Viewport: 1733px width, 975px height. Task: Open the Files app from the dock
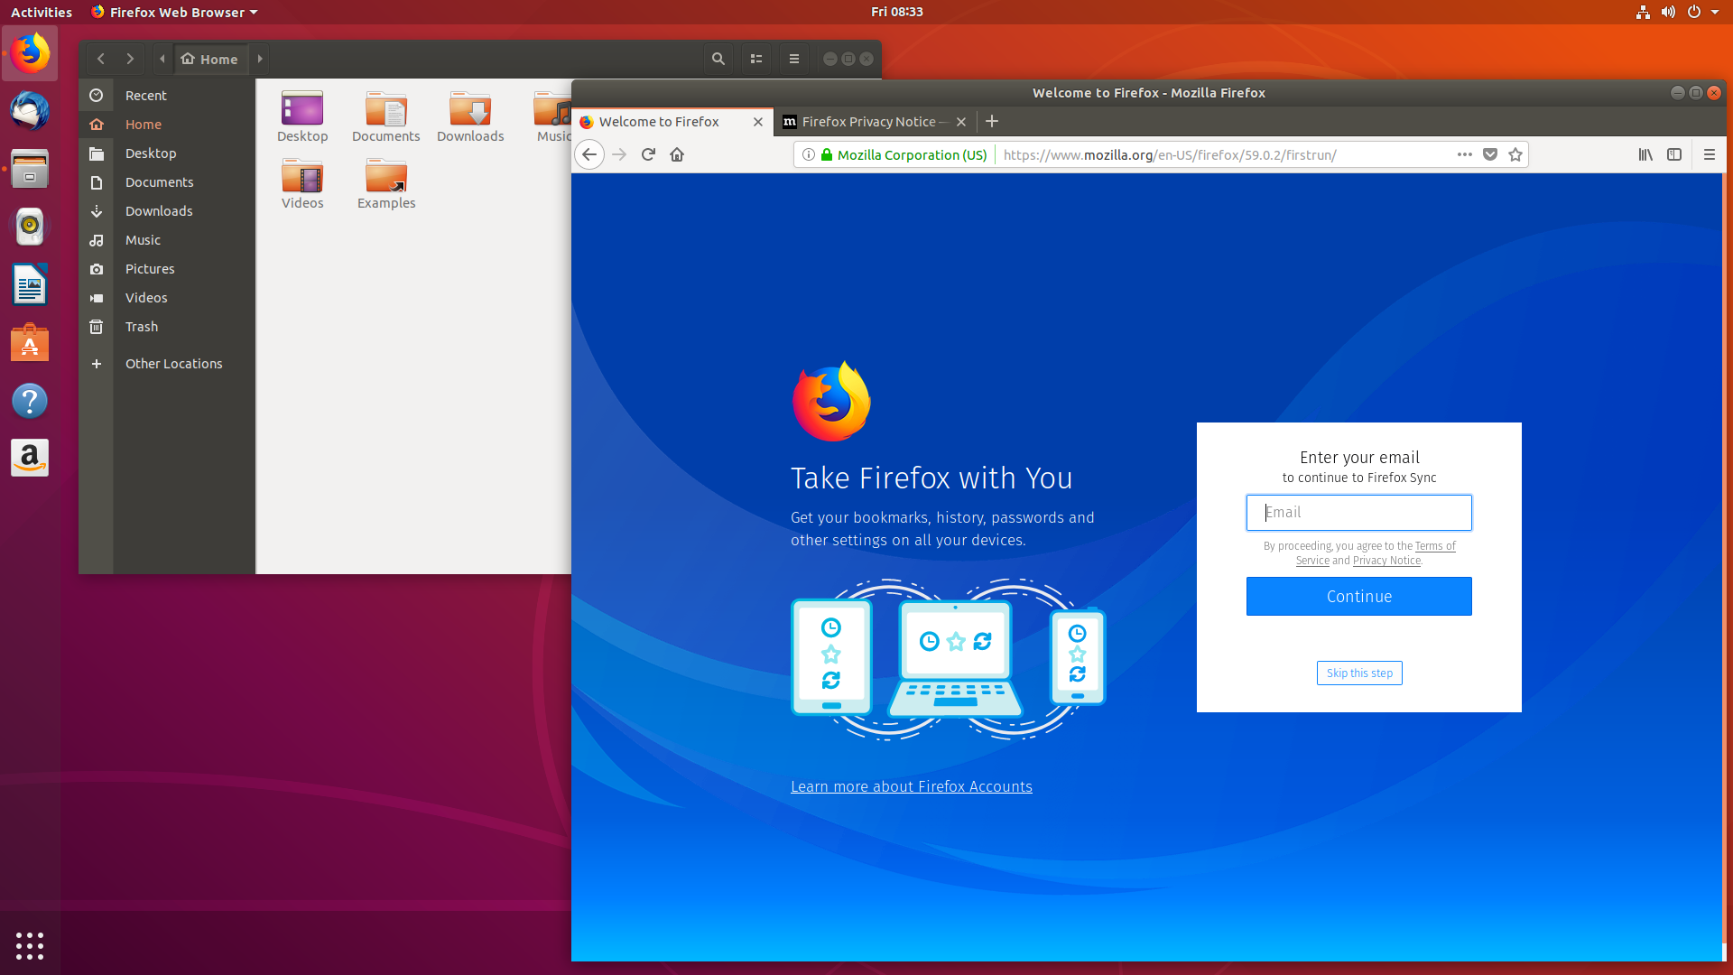click(x=30, y=169)
